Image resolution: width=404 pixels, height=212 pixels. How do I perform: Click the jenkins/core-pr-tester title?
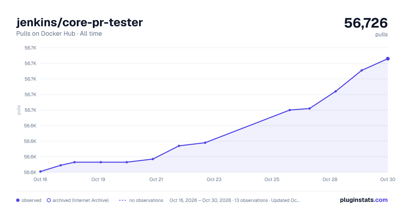[x=79, y=23]
